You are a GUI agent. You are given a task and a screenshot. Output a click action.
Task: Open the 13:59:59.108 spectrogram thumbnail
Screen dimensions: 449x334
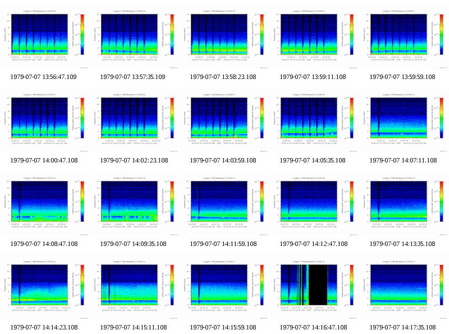404,36
